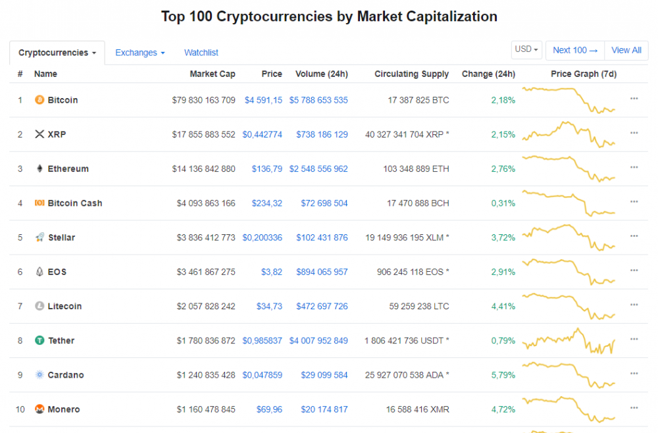Click the Stellar rocket logo icon

point(39,238)
